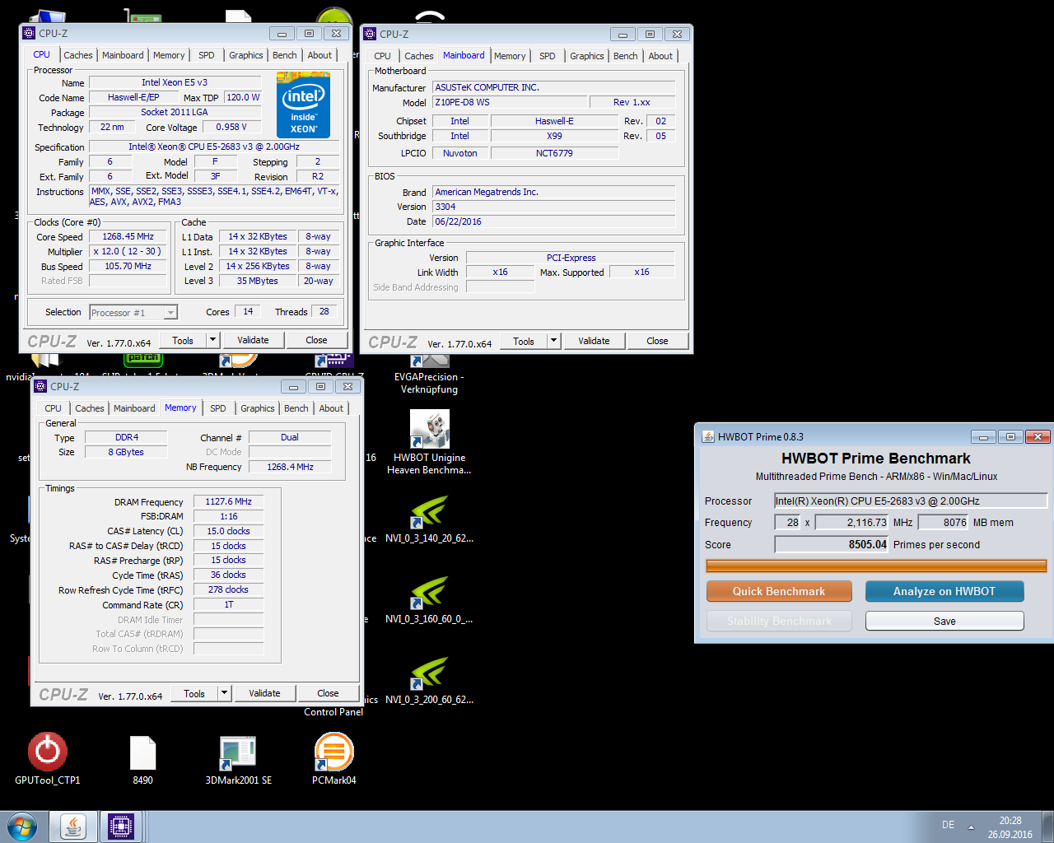The width and height of the screenshot is (1054, 843).
Task: Click the CPU-Z title icon of the Mainboard window
Action: tap(370, 34)
